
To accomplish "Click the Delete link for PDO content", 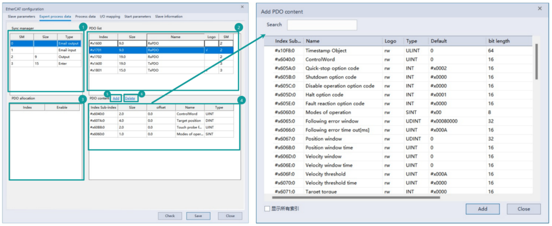I will (x=130, y=98).
